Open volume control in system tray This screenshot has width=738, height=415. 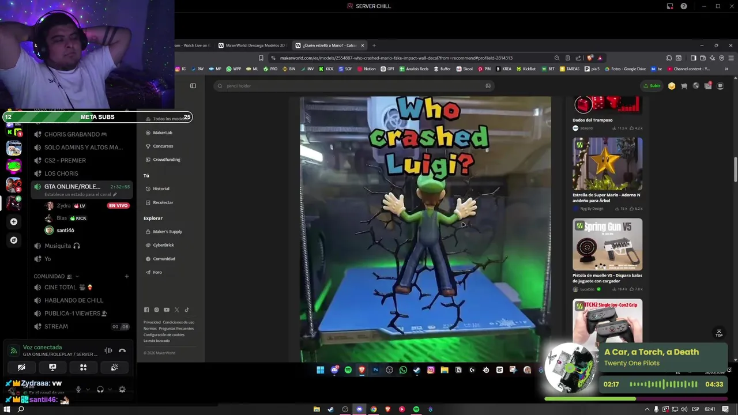[x=684, y=409]
